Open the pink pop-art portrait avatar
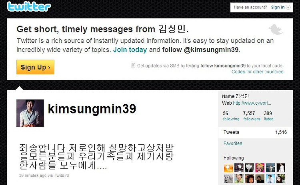The height and width of the screenshot is (185, 300). click(260, 168)
